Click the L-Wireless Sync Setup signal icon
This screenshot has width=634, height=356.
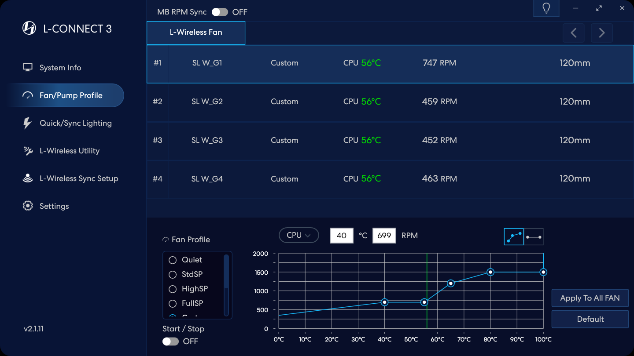tap(28, 178)
